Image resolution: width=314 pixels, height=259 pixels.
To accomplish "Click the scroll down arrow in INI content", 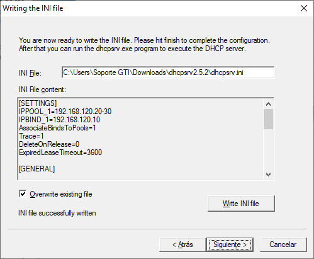I will click(268, 175).
